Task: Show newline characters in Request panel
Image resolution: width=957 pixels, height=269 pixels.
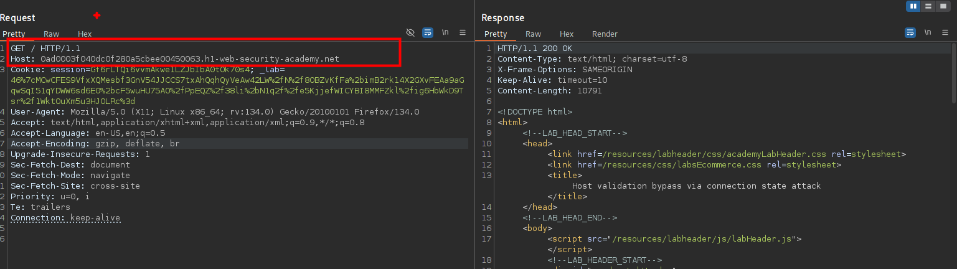Action: 445,32
